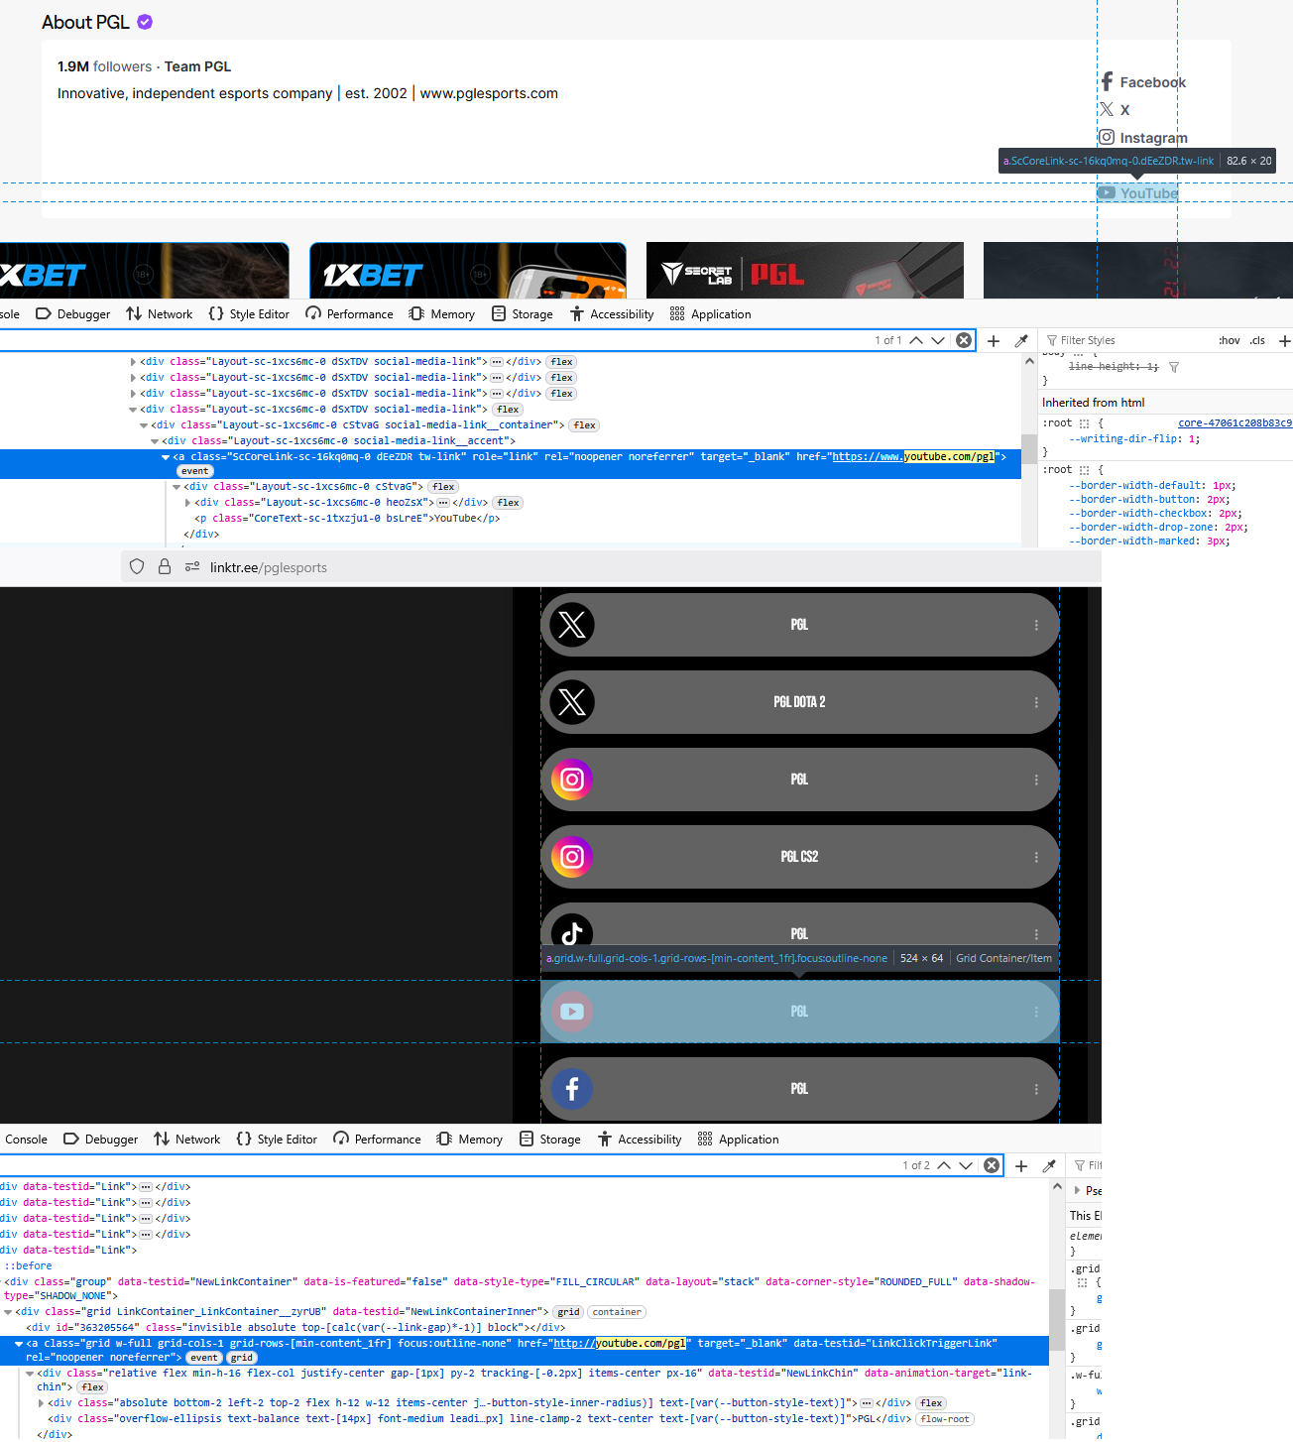The image size is (1293, 1442).
Task: Toggle the :hov pseudo-class panel
Action: [1230, 340]
